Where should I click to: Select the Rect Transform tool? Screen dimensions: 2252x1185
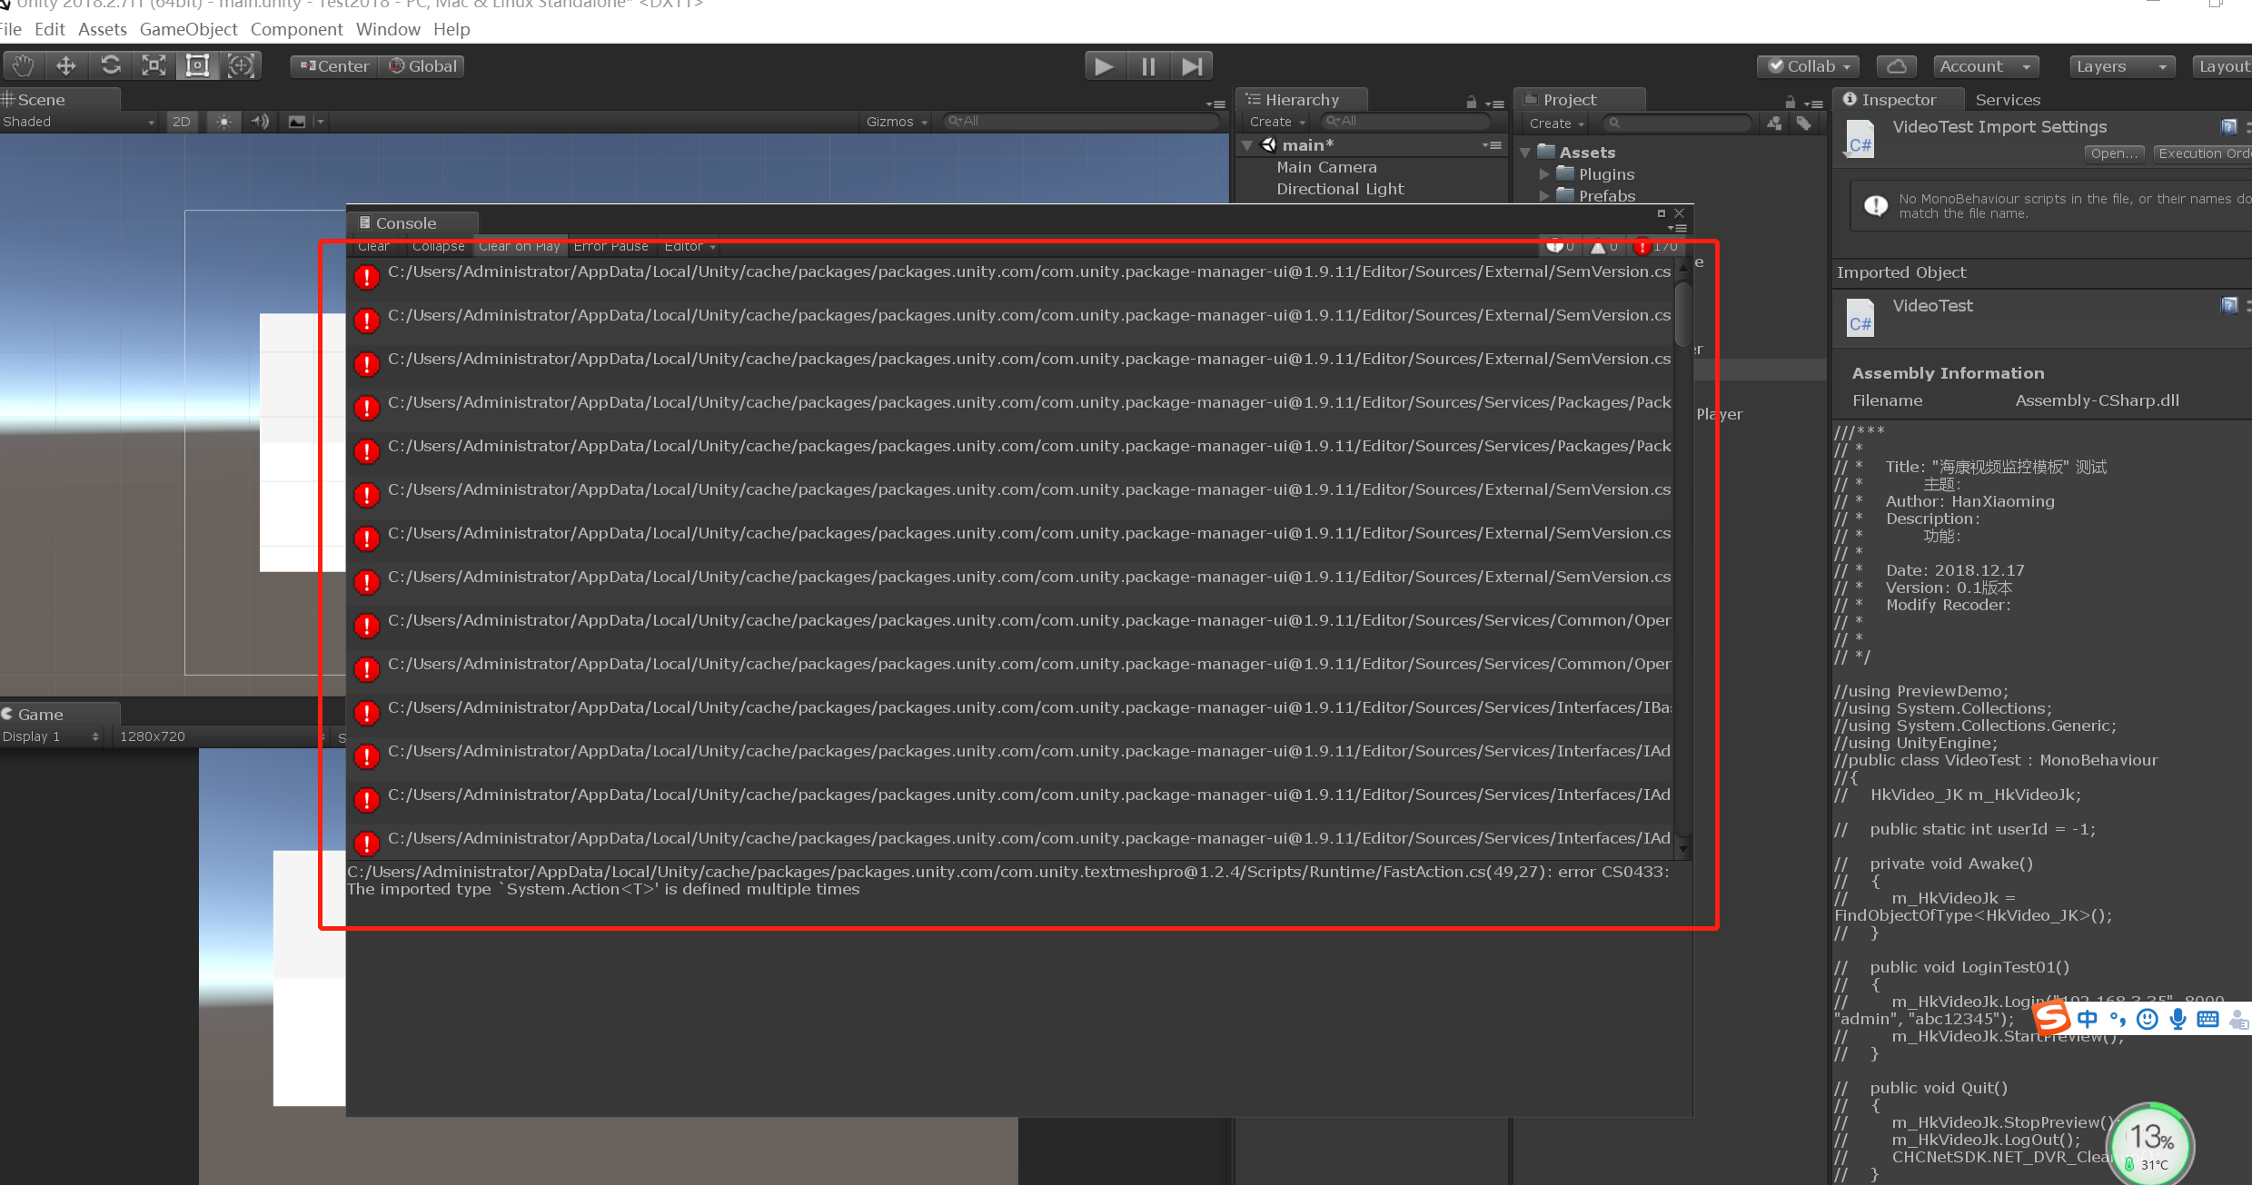(x=197, y=65)
